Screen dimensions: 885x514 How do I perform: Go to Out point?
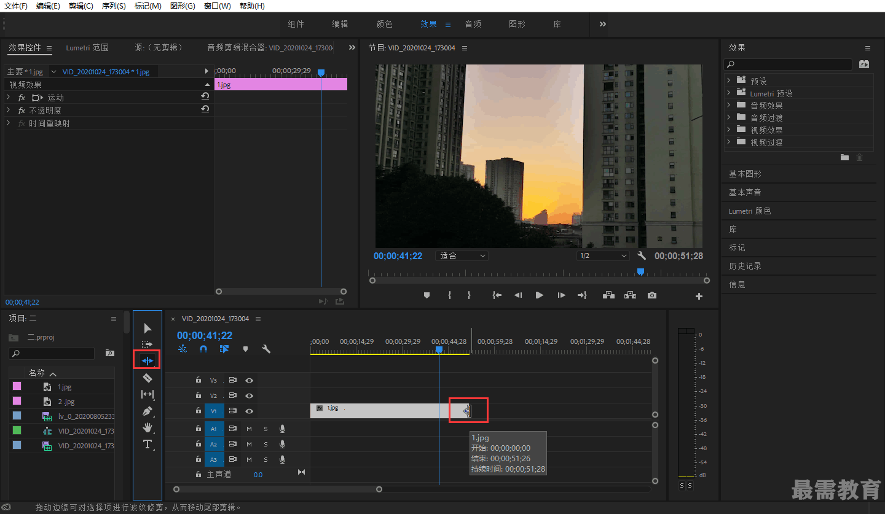581,295
